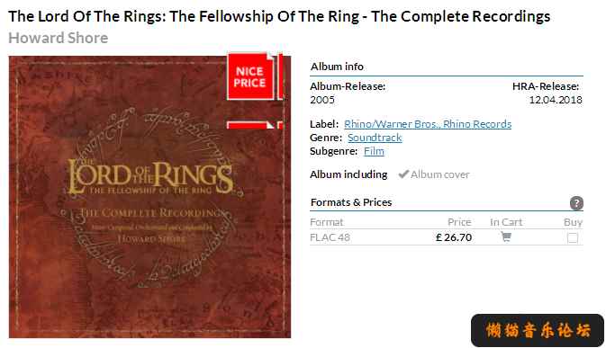Open the Film subgenre link
The width and height of the screenshot is (606, 348).
(x=374, y=151)
